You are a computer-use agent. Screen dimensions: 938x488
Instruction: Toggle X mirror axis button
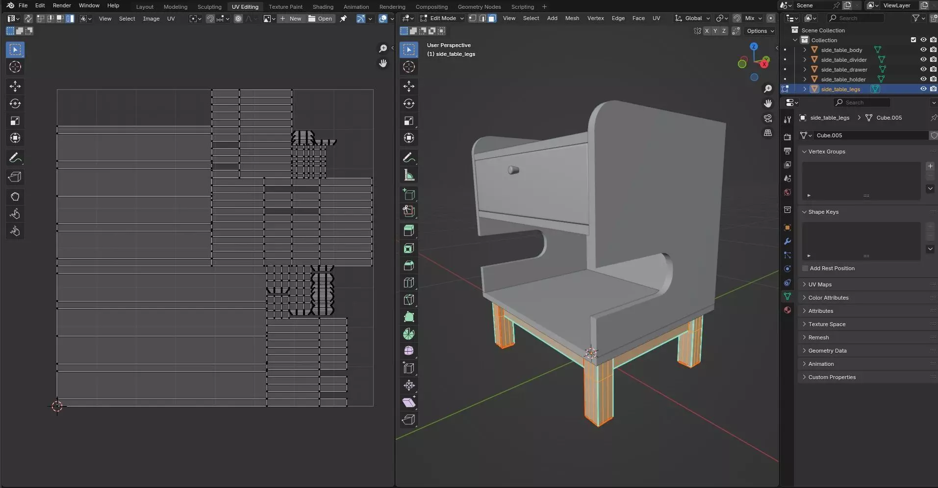click(707, 31)
